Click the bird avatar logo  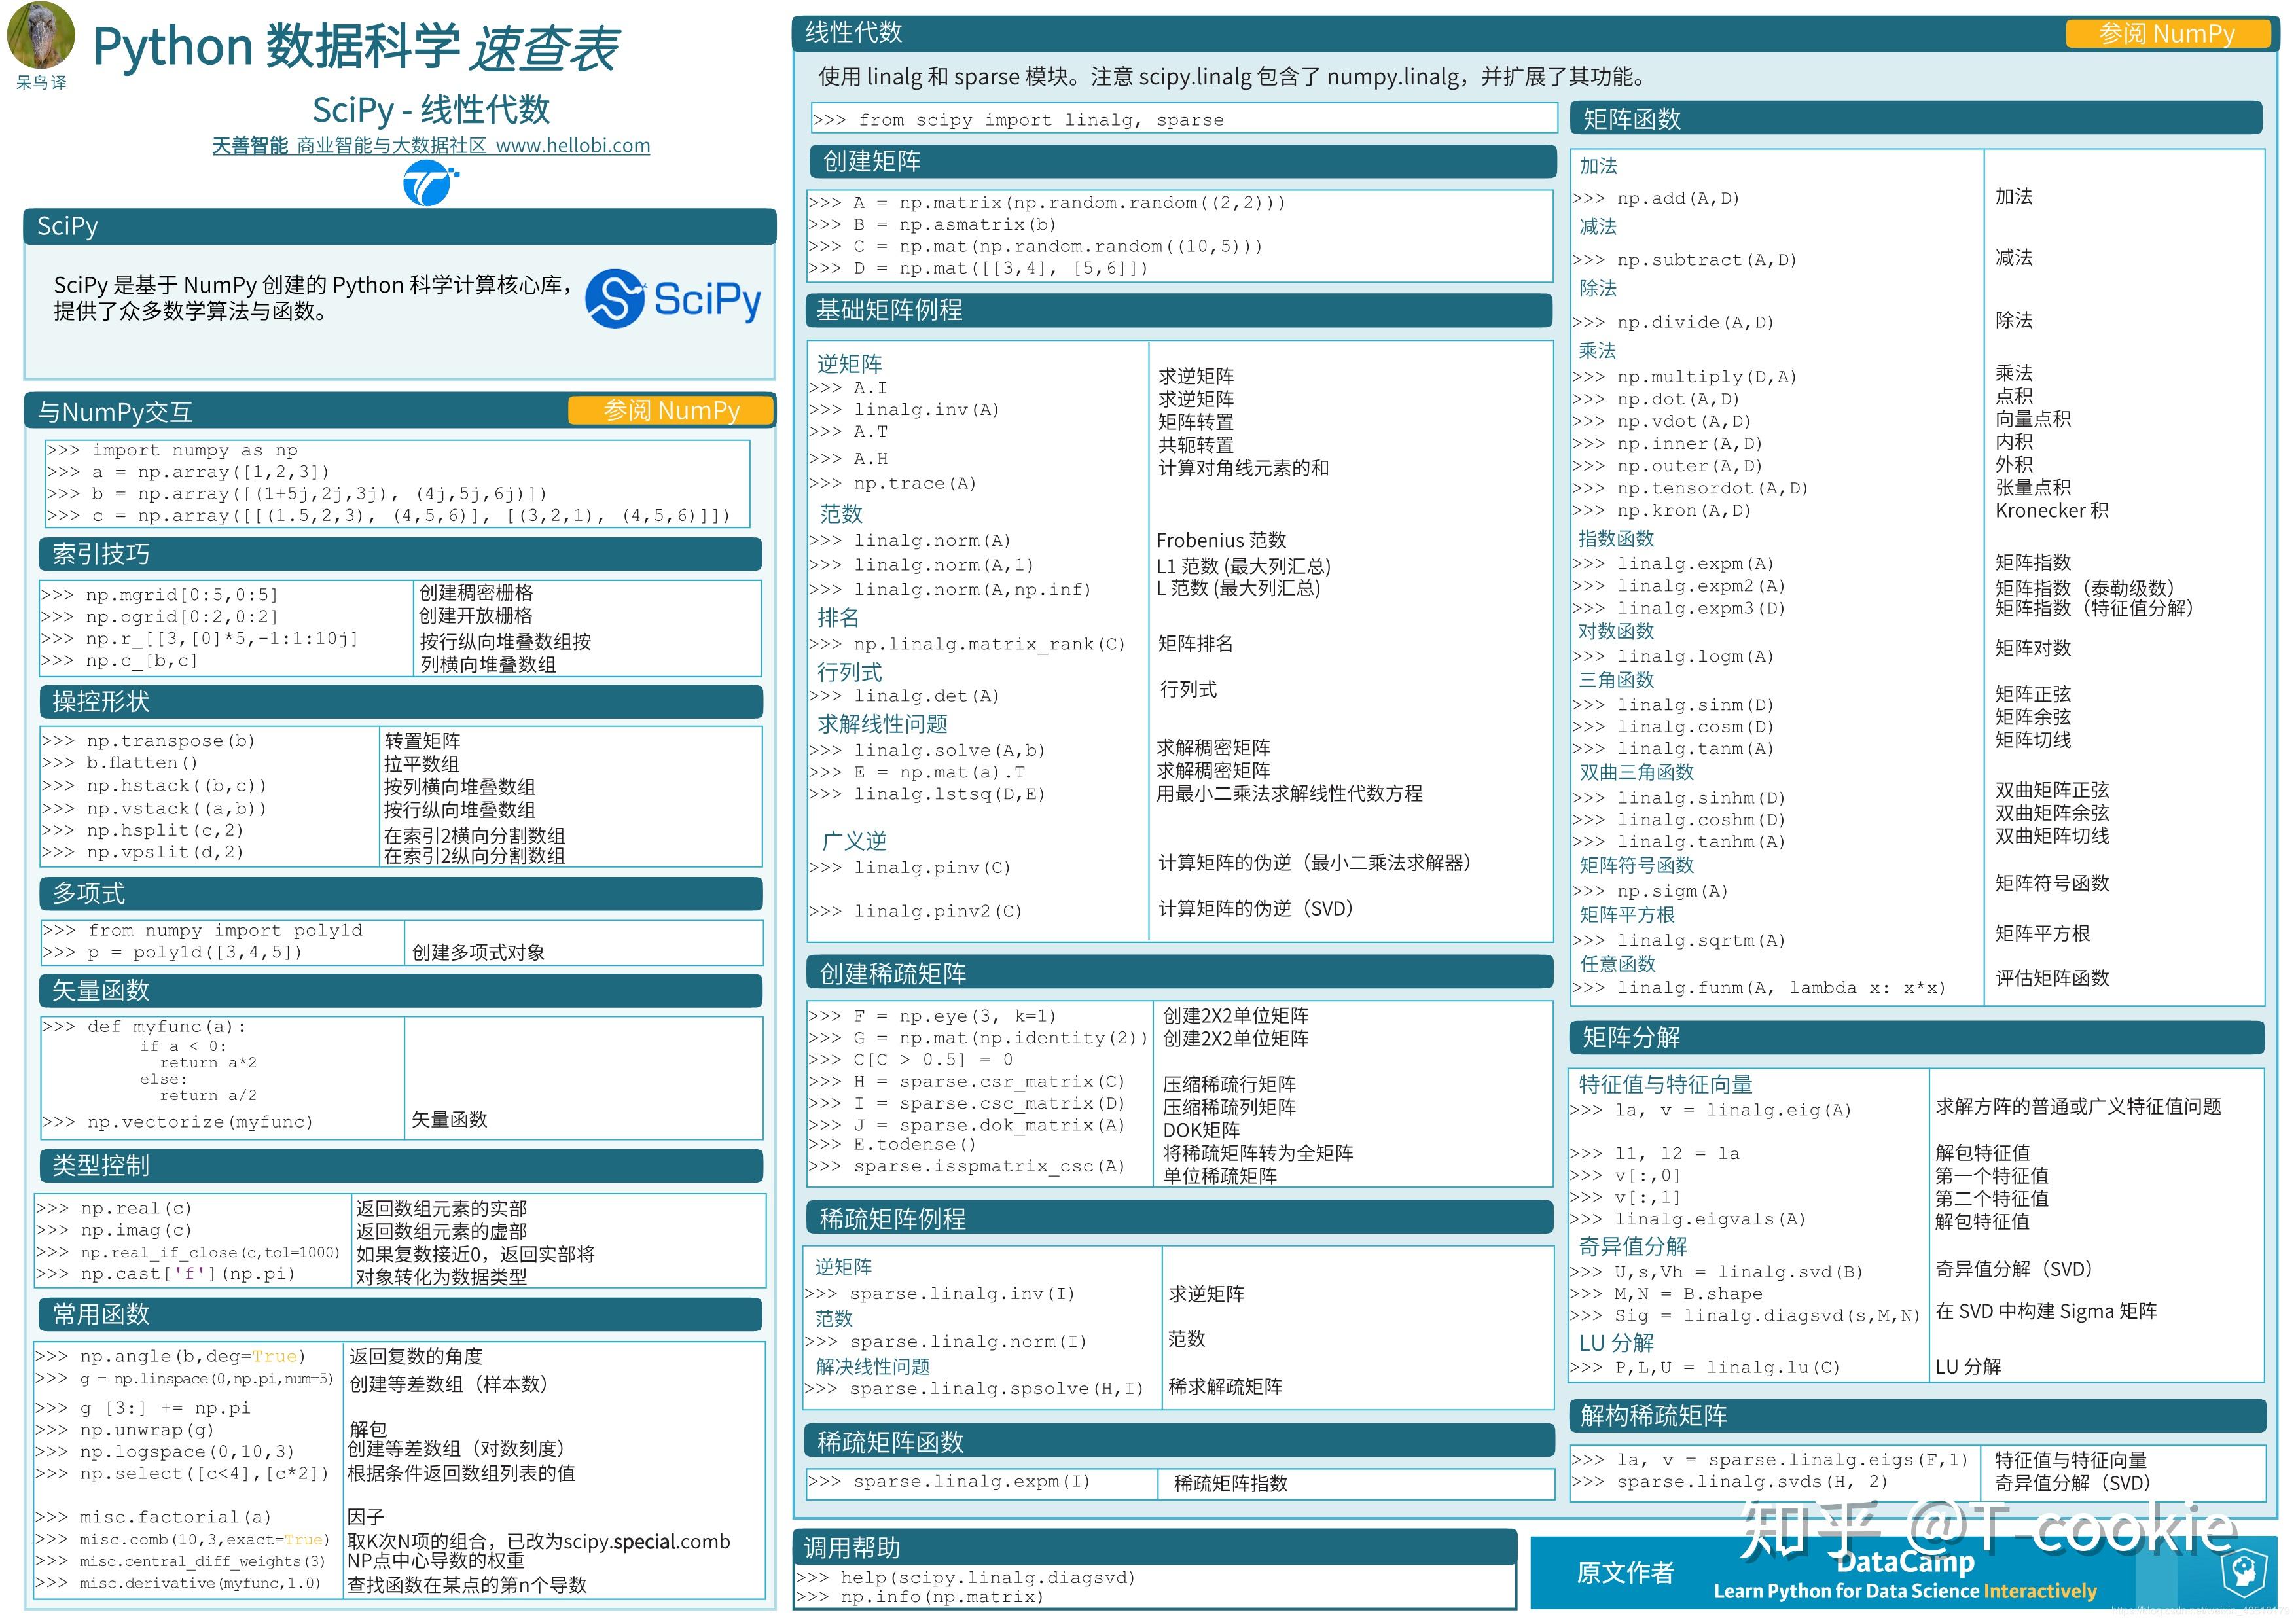pyautogui.click(x=40, y=36)
